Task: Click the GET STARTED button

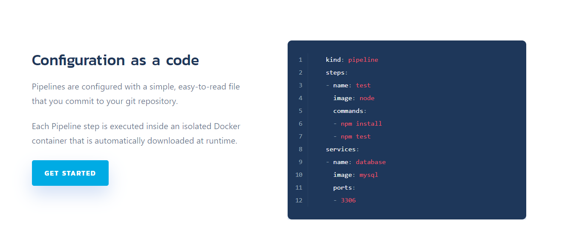Action: pos(70,173)
